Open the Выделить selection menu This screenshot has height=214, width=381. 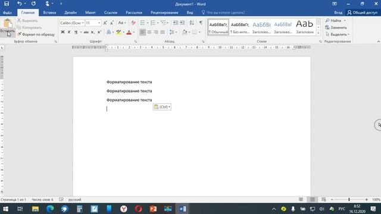click(338, 34)
